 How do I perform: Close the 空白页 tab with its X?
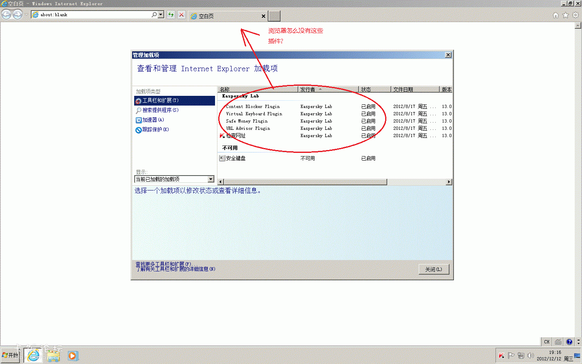tap(264, 16)
